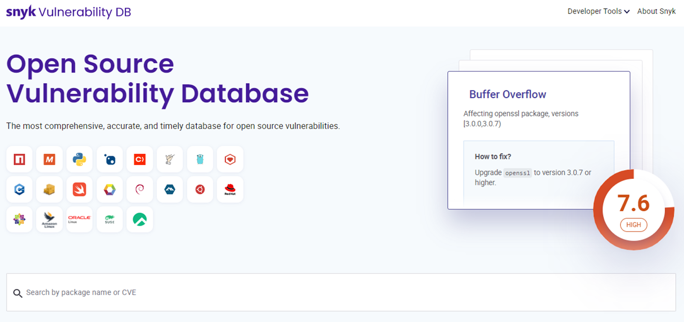Choose the SUSE icon
This screenshot has width=684, height=322.
tap(110, 220)
